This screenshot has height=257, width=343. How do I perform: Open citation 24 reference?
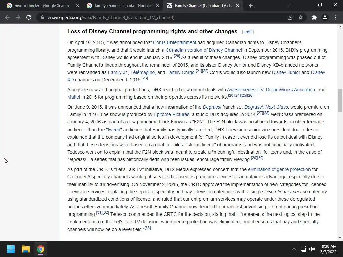click(x=237, y=95)
